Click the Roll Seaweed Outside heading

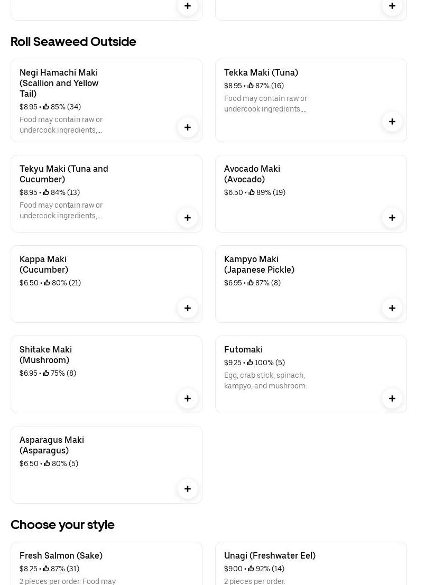73,42
